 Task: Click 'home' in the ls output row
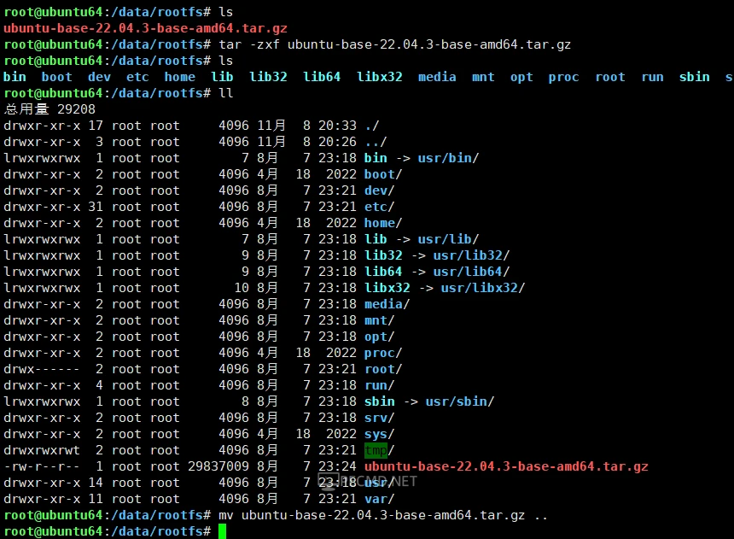(x=180, y=77)
